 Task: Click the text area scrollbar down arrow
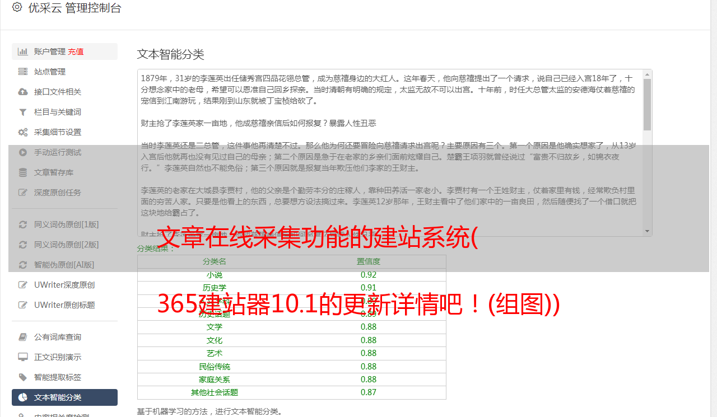648,231
